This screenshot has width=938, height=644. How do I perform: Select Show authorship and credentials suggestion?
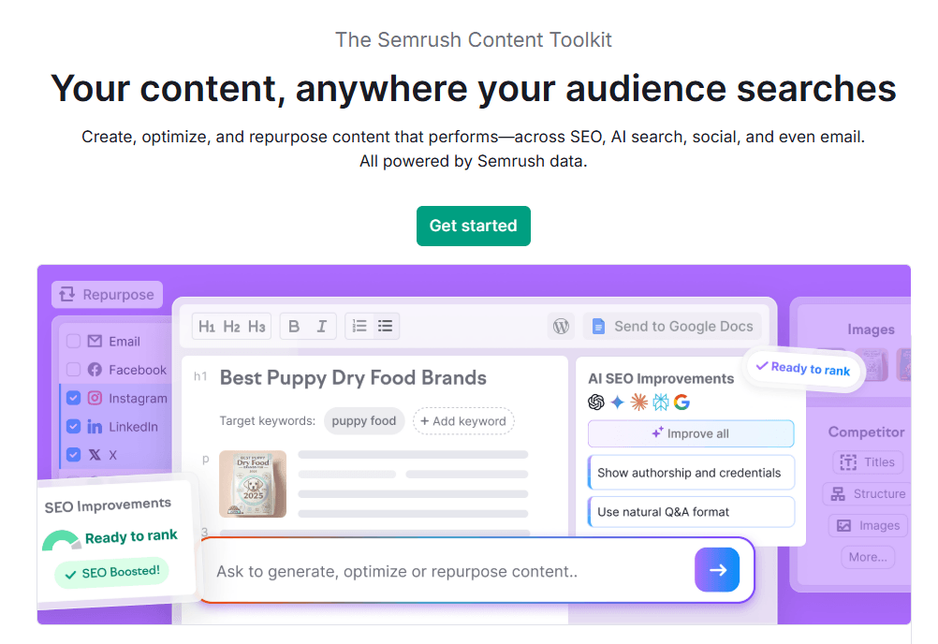tap(691, 473)
